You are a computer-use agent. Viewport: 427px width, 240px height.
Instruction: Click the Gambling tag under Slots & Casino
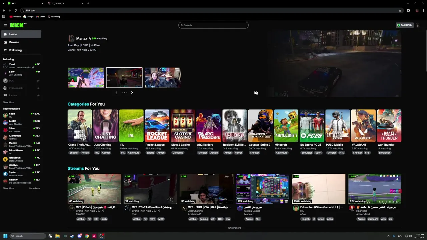(x=178, y=153)
